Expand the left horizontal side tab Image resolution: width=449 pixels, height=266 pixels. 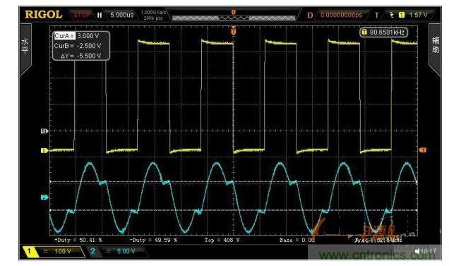(25, 49)
